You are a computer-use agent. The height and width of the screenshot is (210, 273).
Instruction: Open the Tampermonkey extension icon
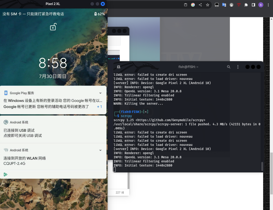tap(217, 5)
